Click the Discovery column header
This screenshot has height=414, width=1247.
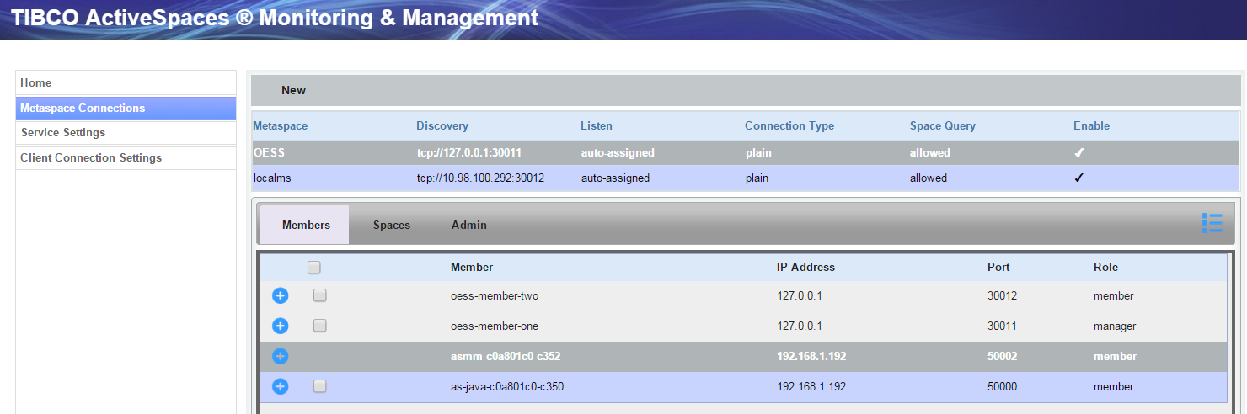tap(442, 125)
